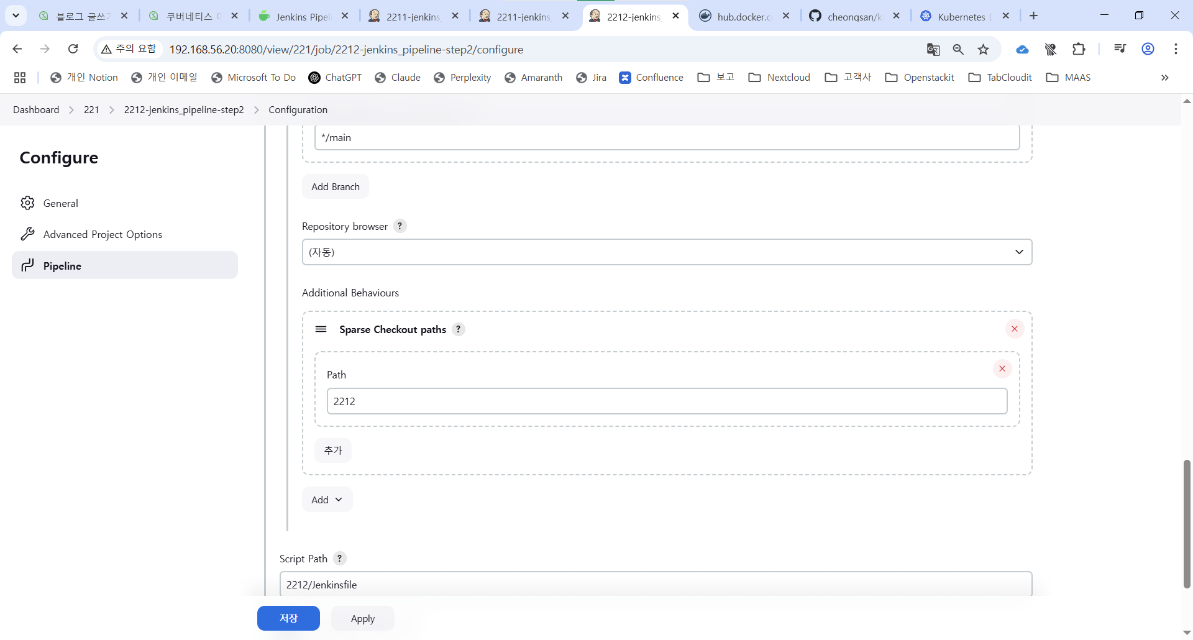Open the media controls icon
Image resolution: width=1193 pixels, height=640 pixels.
1120,49
